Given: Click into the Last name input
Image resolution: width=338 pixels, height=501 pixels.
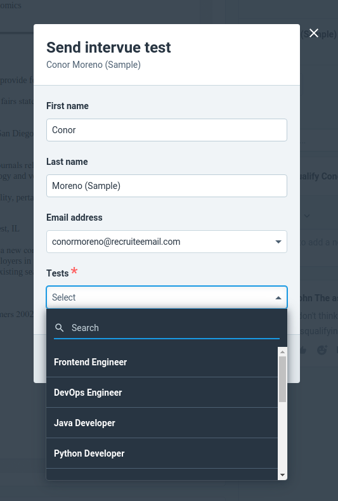Looking at the screenshot, I should tap(167, 186).
